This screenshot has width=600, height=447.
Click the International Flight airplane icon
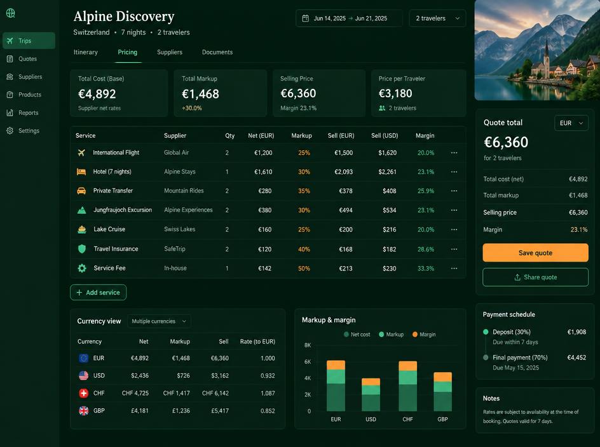click(x=81, y=152)
